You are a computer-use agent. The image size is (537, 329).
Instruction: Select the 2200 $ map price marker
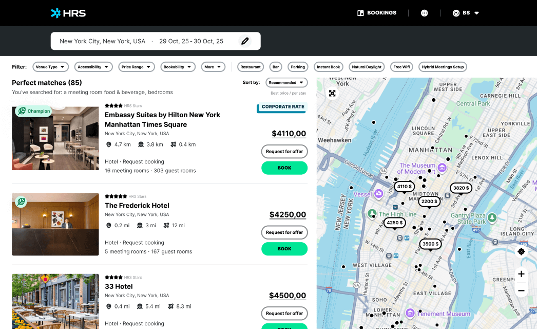point(429,202)
